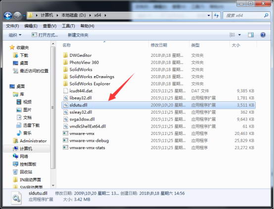Click the 新建文件夹 button
274x209 pixels.
(78, 35)
